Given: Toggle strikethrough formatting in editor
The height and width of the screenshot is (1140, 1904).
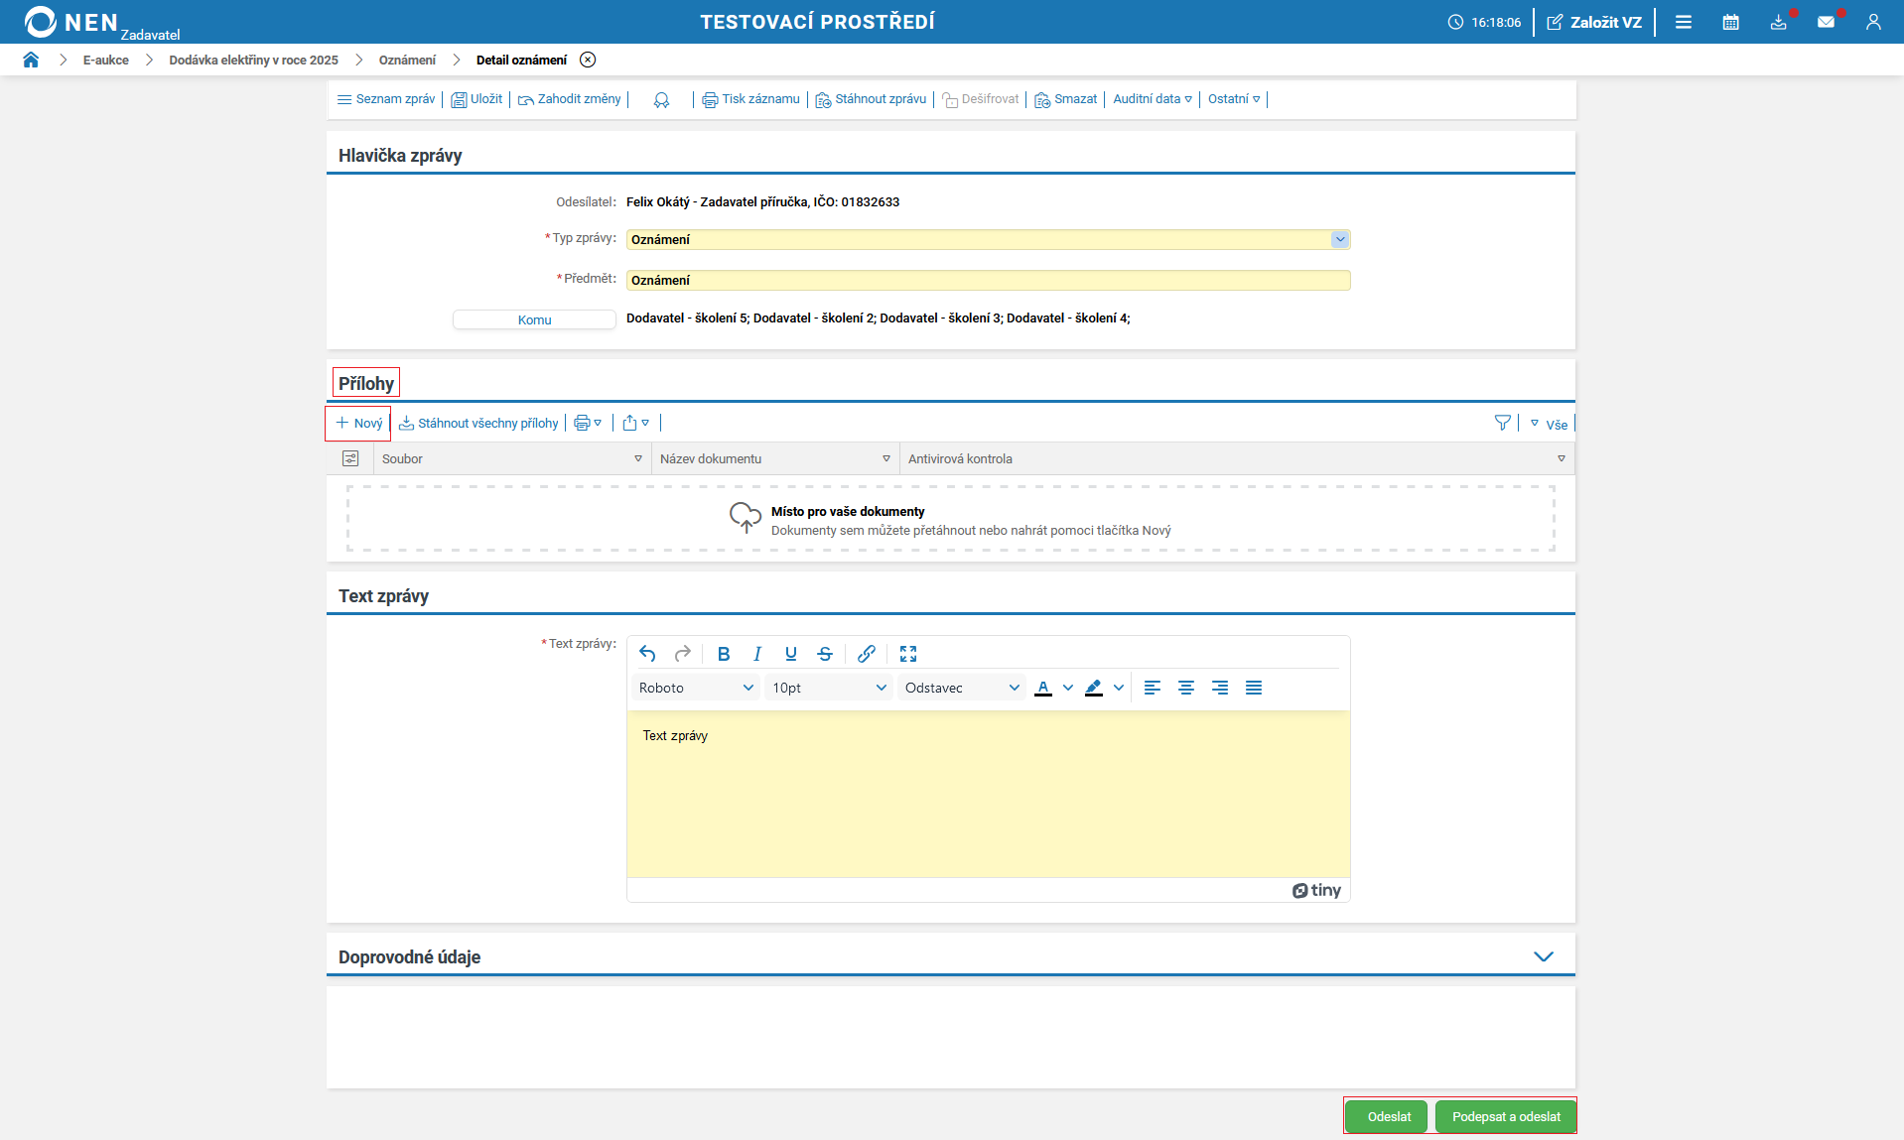Looking at the screenshot, I should [825, 654].
